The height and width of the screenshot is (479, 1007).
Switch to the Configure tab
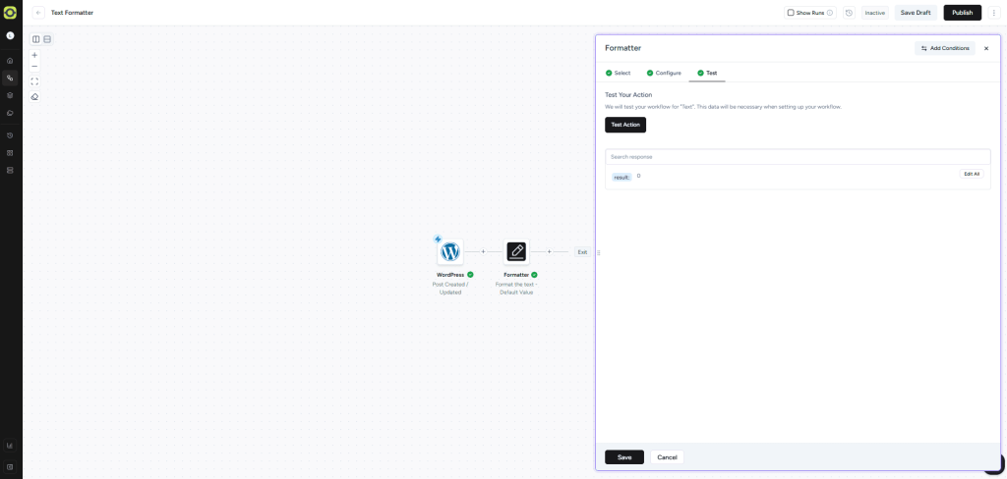(x=664, y=73)
